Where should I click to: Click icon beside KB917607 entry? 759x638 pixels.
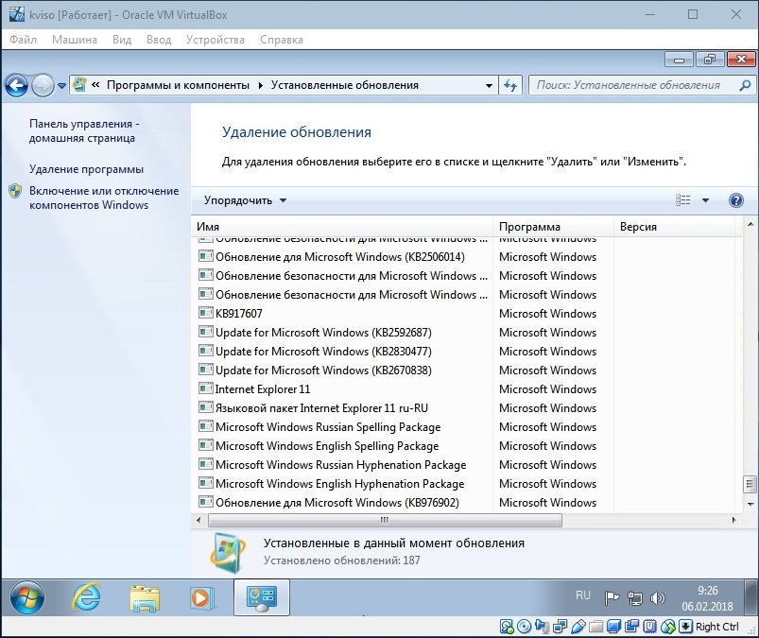(206, 313)
